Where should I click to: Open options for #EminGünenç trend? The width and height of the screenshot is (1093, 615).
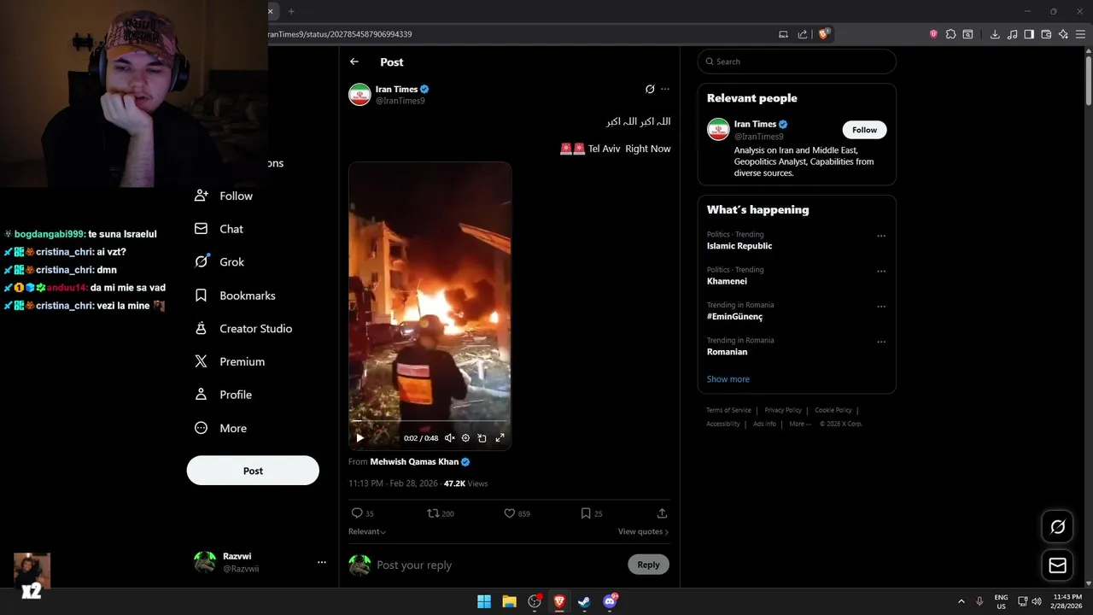point(881,306)
